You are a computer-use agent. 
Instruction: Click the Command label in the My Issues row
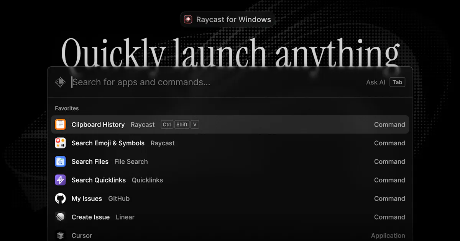pos(389,199)
